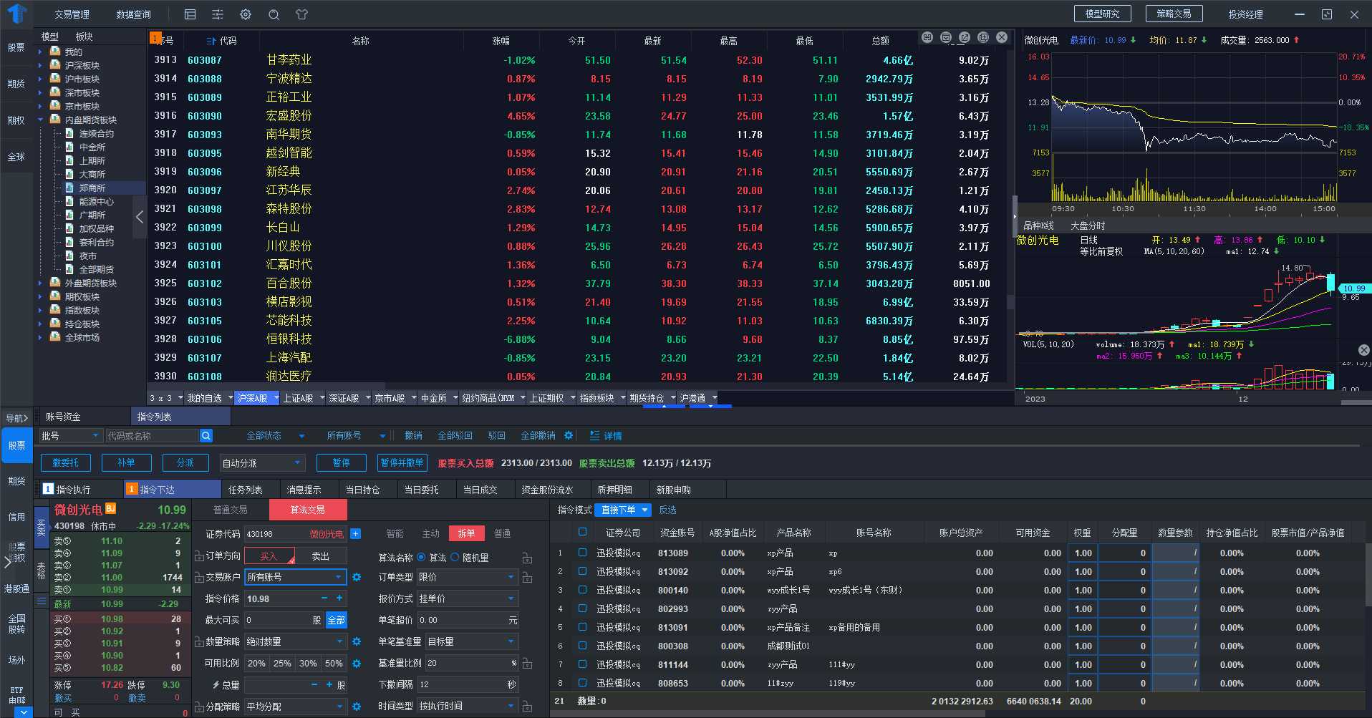The height and width of the screenshot is (718, 1372).
Task: Open settings gear in top toolbar
Action: [x=246, y=14]
